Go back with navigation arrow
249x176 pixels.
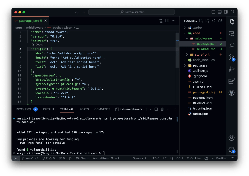pos(77,12)
